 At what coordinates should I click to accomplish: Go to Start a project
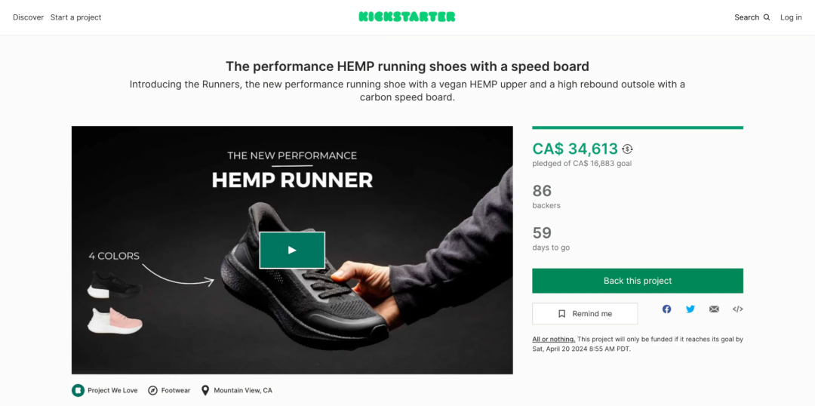tap(75, 17)
